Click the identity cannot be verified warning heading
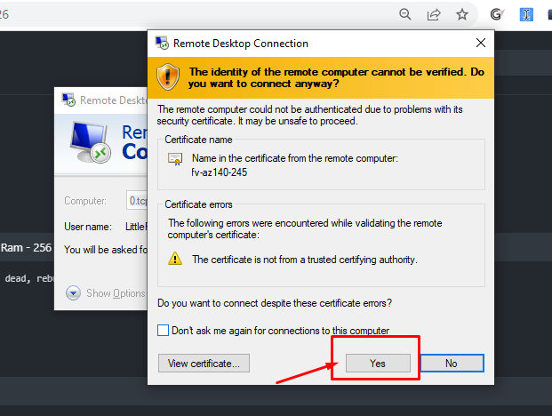Screen dimensions: 552x416 coord(336,77)
